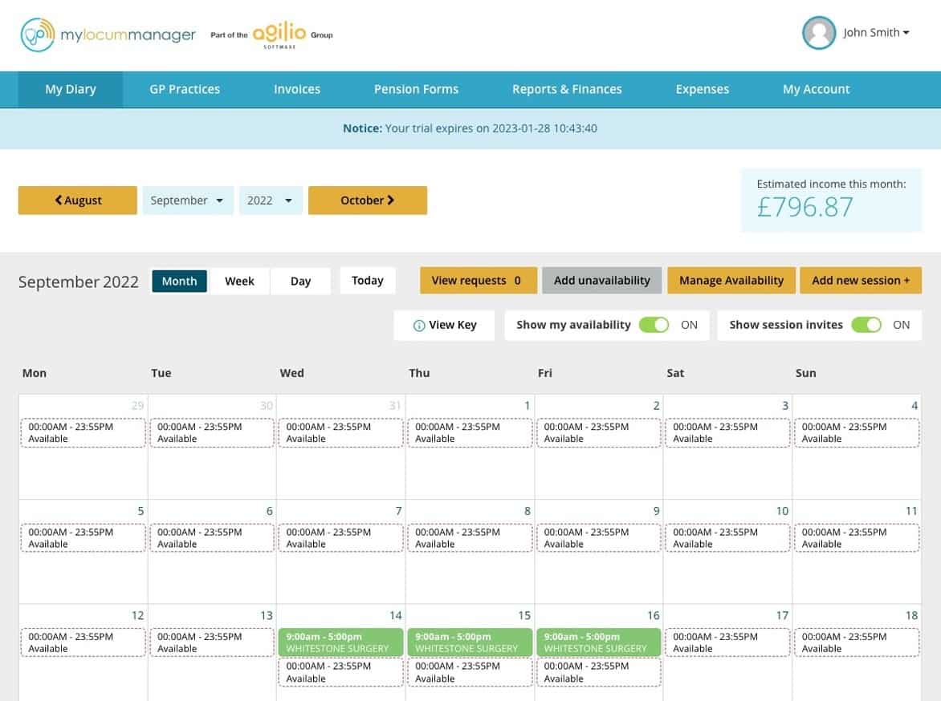Select the Available slot on September 1st
The height and width of the screenshot is (701, 941).
[470, 432]
